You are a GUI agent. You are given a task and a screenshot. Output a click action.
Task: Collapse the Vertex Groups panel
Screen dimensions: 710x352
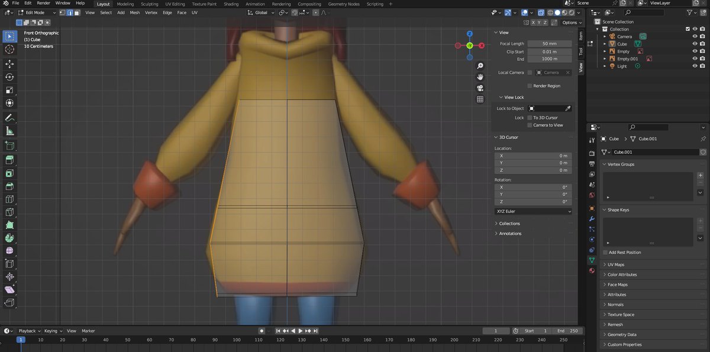621,164
